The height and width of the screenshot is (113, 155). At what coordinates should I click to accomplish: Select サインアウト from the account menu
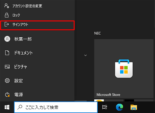tap(37, 25)
